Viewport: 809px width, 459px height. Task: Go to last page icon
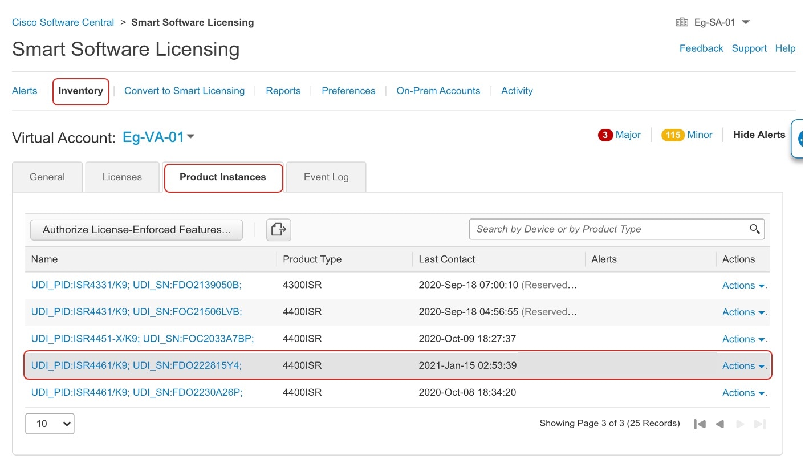(759, 424)
